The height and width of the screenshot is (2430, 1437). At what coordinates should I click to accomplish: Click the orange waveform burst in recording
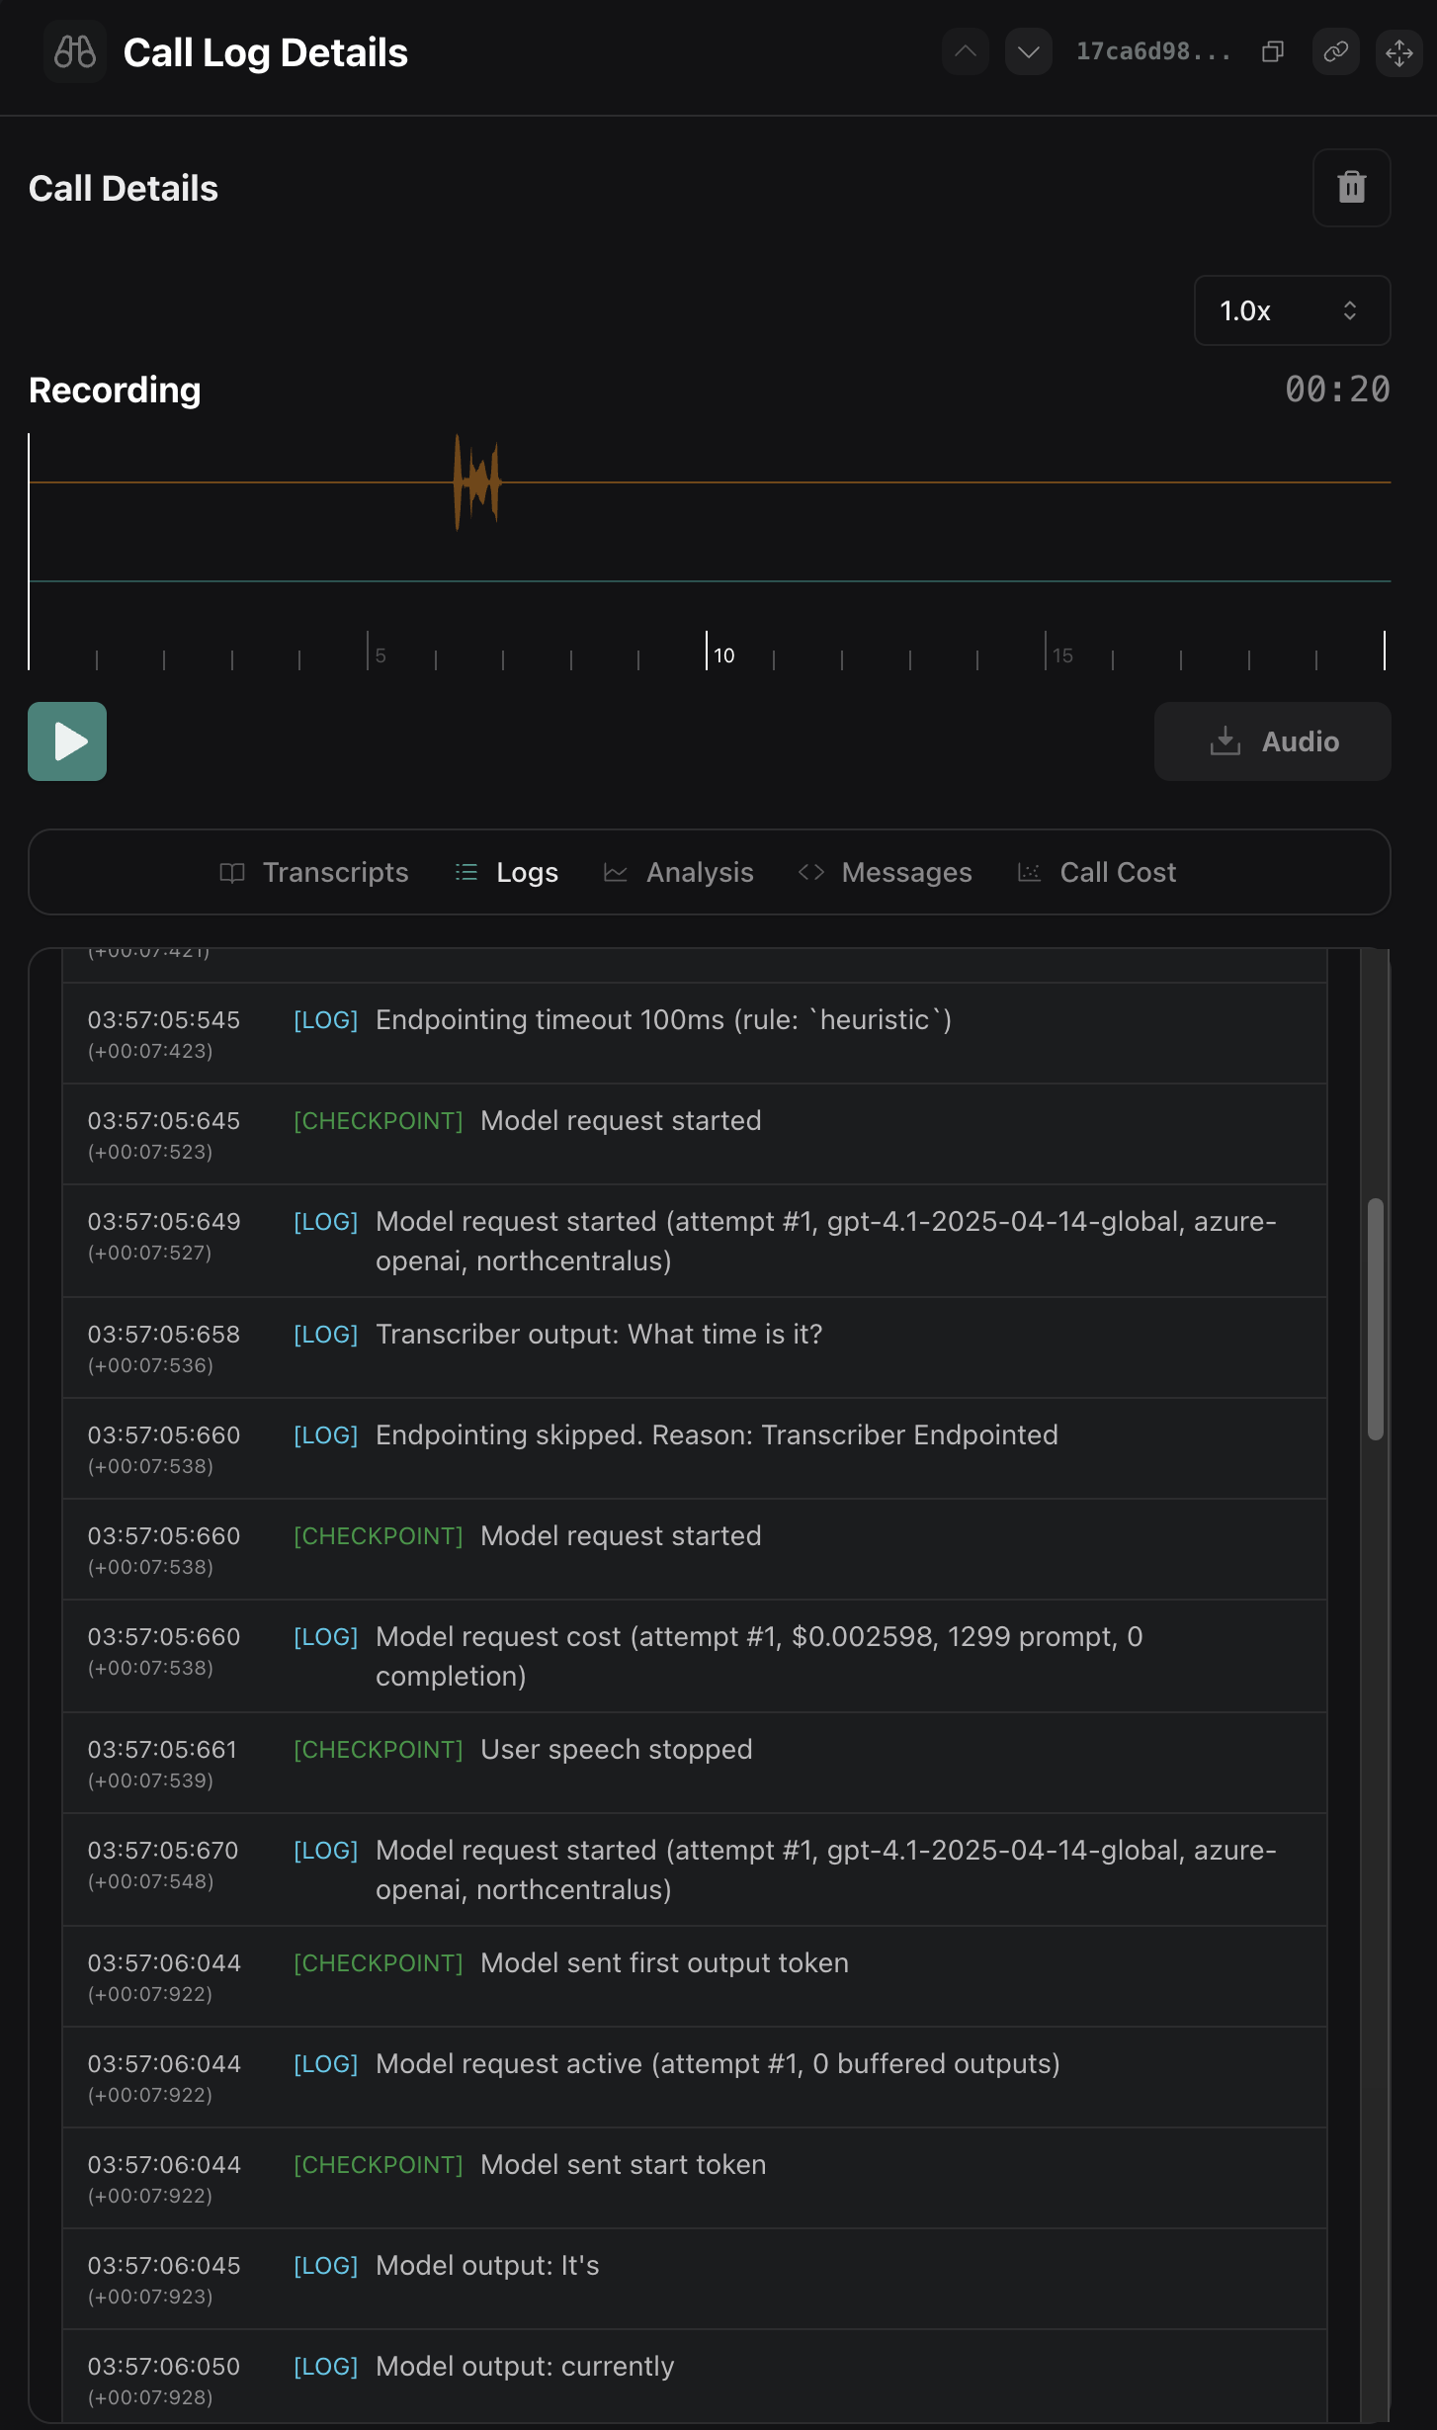[x=477, y=481]
